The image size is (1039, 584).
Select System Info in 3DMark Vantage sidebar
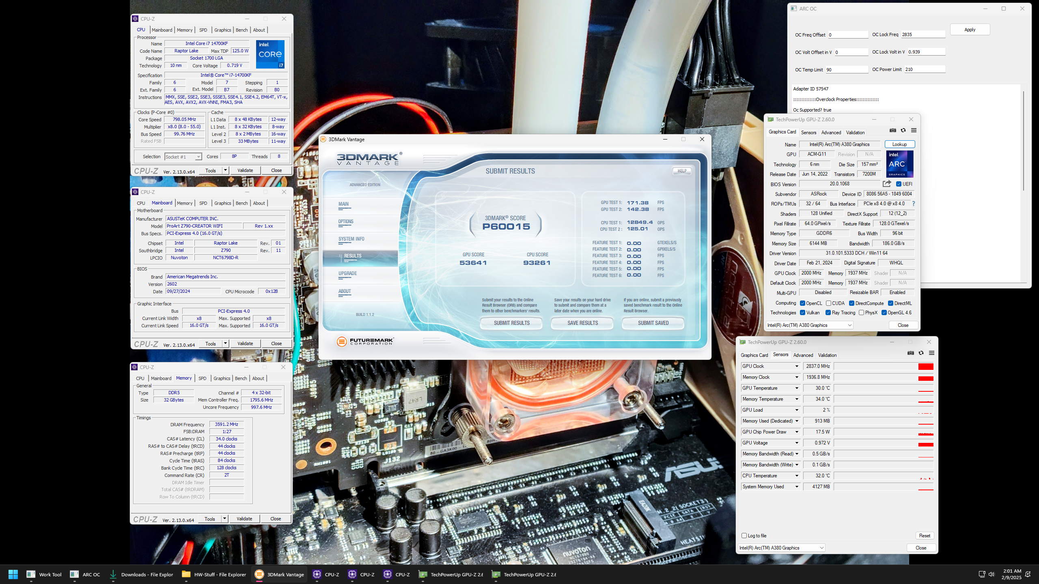tap(351, 239)
